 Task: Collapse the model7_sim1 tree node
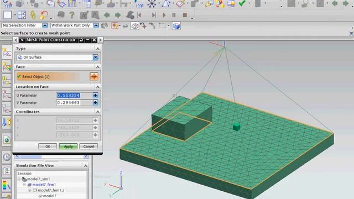click(x=19, y=179)
